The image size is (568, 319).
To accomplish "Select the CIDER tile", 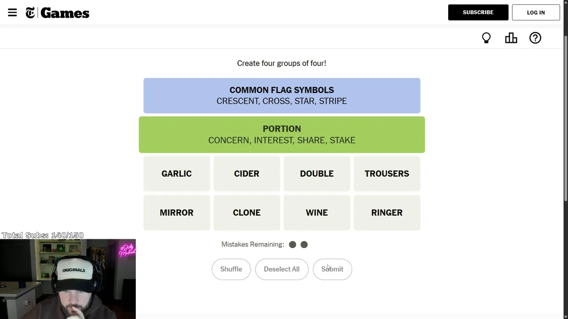I will click(x=247, y=174).
